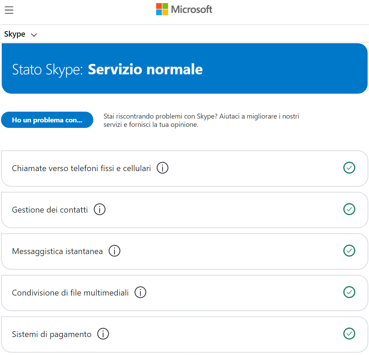Select the Gestione dei contatti label
The width and height of the screenshot is (369, 355).
coord(50,210)
